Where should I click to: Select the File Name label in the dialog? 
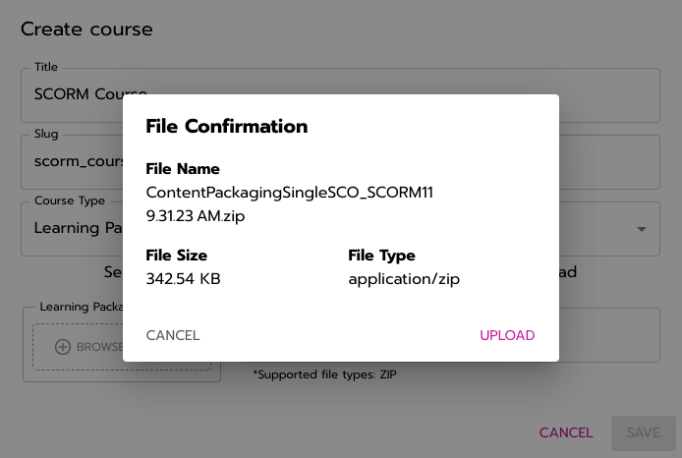(183, 169)
